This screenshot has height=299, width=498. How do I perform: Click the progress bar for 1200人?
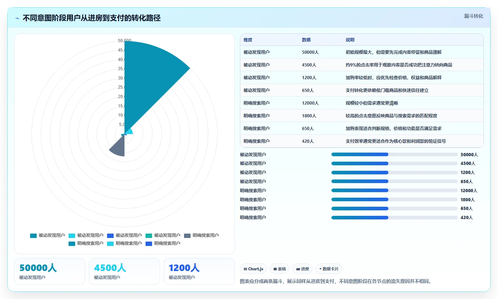point(394,173)
